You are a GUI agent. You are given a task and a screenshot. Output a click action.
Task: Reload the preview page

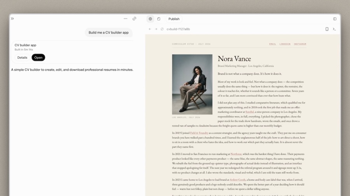[x=162, y=29]
